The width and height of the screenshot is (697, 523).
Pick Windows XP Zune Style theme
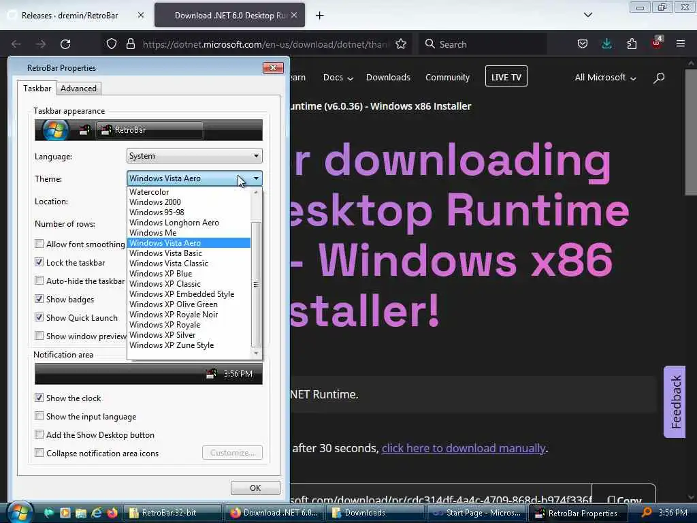(189, 345)
